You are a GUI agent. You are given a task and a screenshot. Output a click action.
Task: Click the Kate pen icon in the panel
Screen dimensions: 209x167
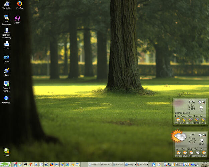click(62, 164)
